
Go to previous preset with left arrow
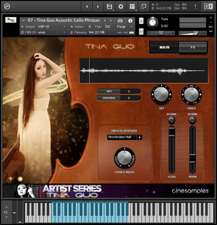87,6
